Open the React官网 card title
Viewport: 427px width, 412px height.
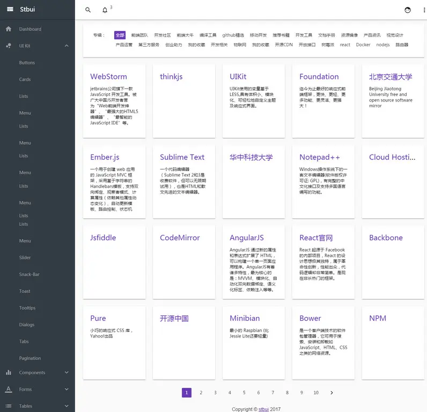tap(316, 238)
